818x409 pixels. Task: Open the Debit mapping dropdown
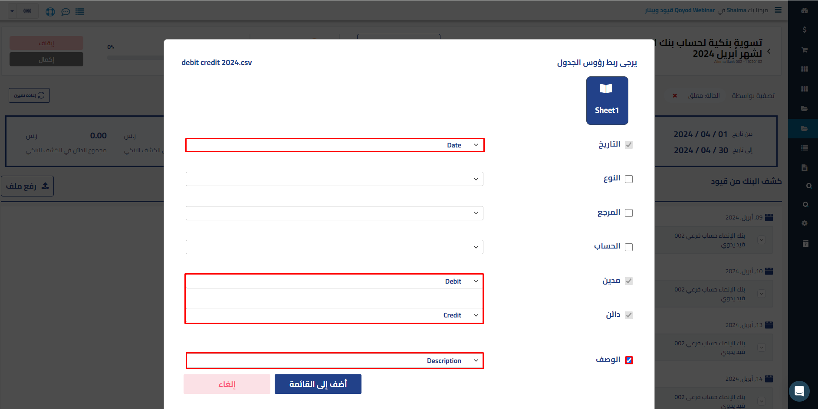(x=335, y=281)
